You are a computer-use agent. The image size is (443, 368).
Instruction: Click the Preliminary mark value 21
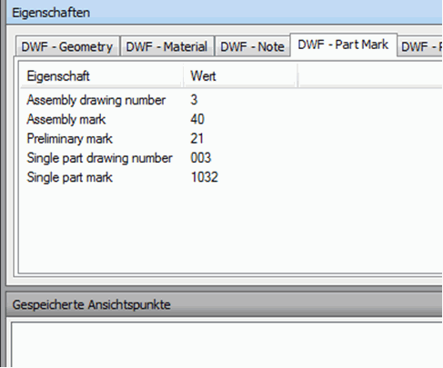tap(197, 139)
